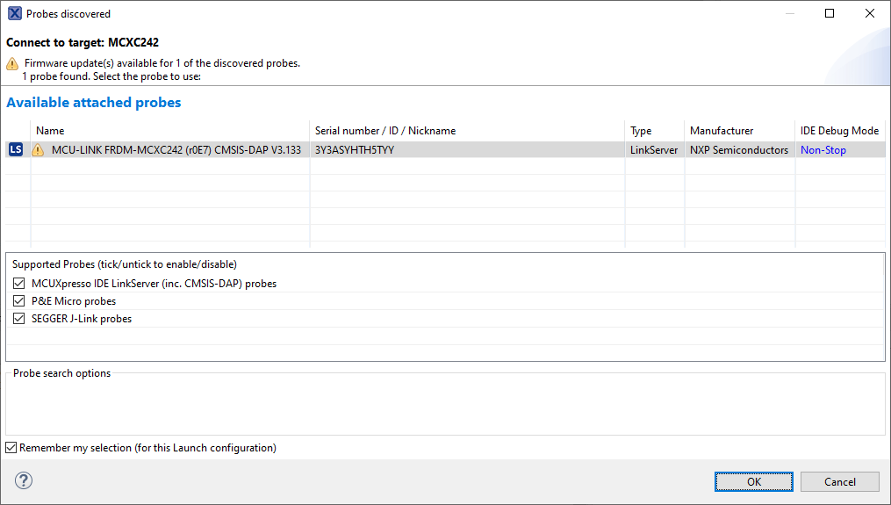The width and height of the screenshot is (891, 505).
Task: Open the Non-Stop IDE Debug Mode selector
Action: [x=823, y=150]
